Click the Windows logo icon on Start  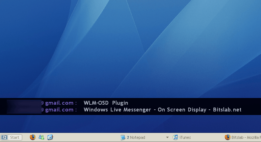click(4, 137)
